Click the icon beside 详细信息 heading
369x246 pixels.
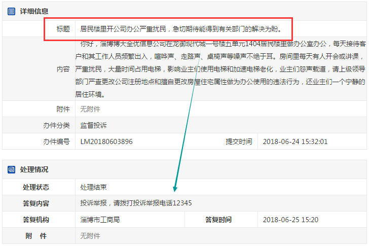point(12,11)
